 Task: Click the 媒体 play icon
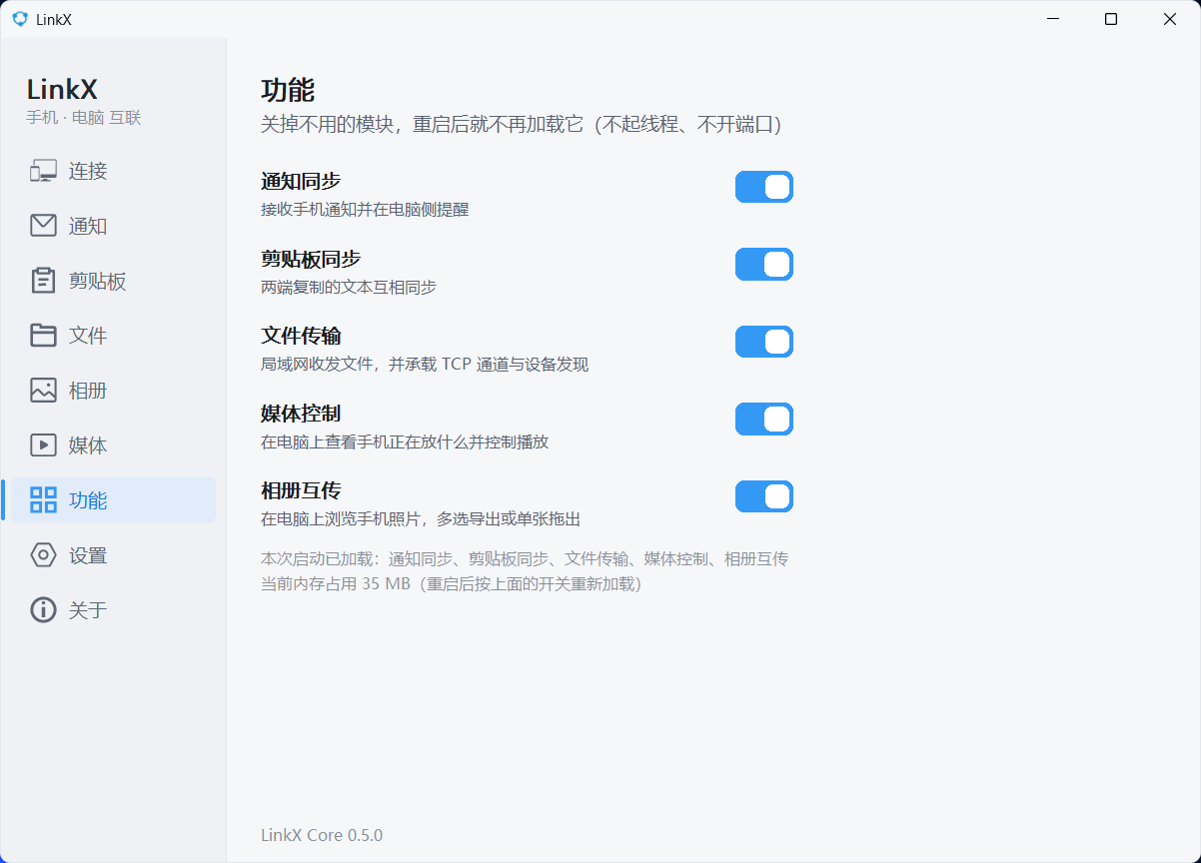43,445
